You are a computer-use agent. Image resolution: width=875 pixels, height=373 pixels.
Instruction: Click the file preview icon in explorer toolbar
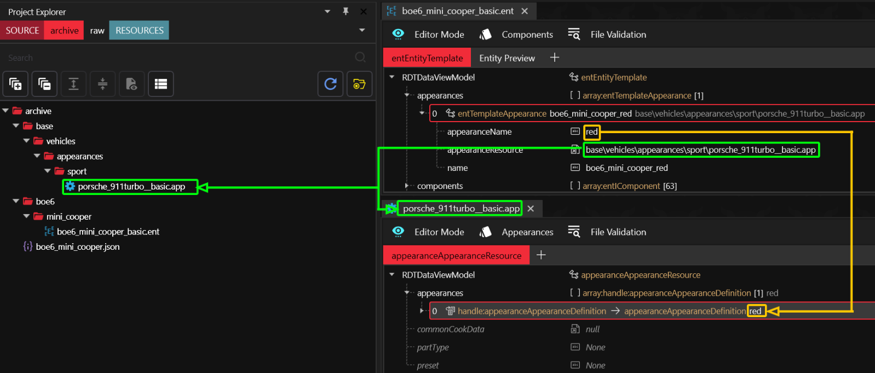click(x=131, y=84)
